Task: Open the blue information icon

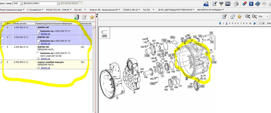Action: point(251,4)
